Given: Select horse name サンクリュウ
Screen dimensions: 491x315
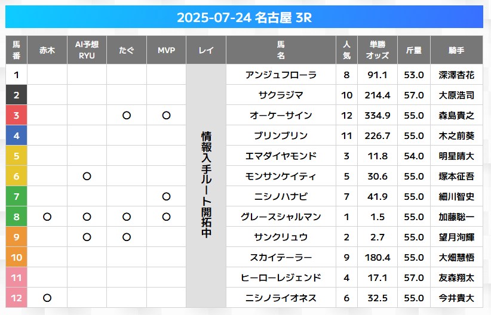Looking at the screenshot, I should click(281, 237).
